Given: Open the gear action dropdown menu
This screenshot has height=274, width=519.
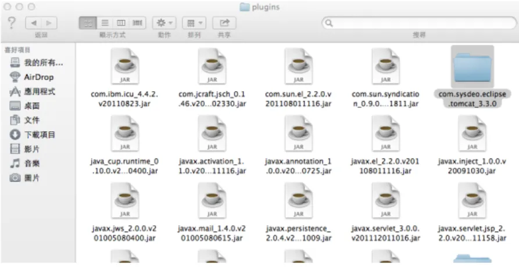Looking at the screenshot, I should [x=164, y=23].
